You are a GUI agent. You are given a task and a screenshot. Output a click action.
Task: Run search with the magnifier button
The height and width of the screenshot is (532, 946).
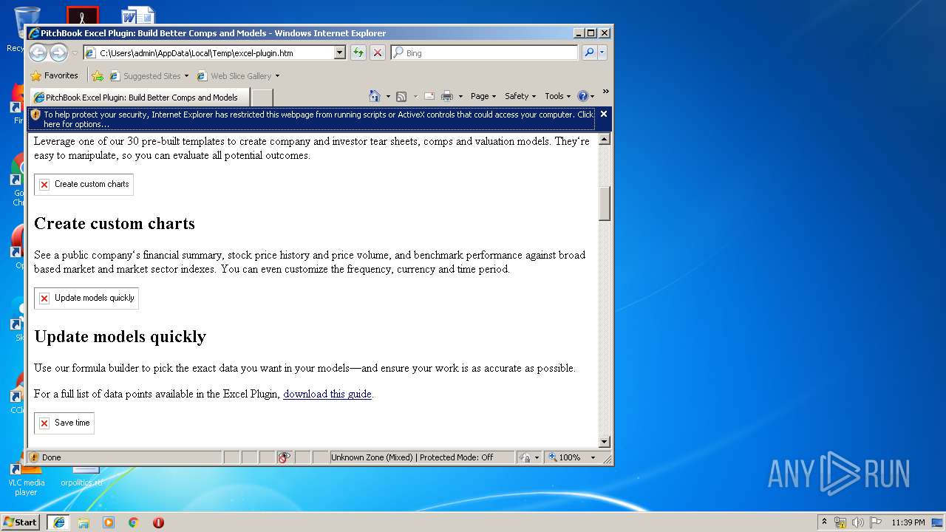589,52
